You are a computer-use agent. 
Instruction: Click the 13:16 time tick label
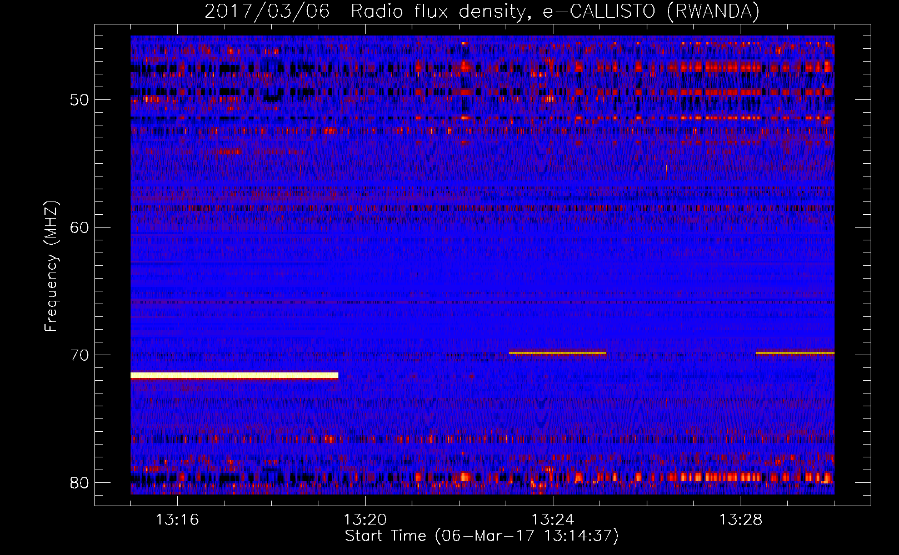coord(177,519)
